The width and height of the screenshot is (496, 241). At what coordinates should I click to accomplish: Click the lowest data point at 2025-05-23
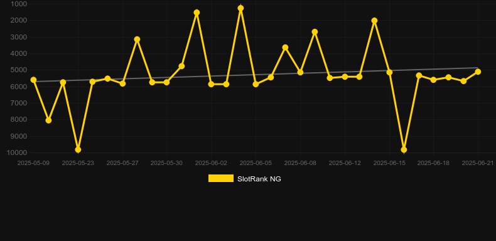[78, 149]
